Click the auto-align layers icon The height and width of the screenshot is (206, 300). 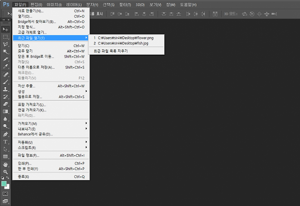click(x=215, y=14)
